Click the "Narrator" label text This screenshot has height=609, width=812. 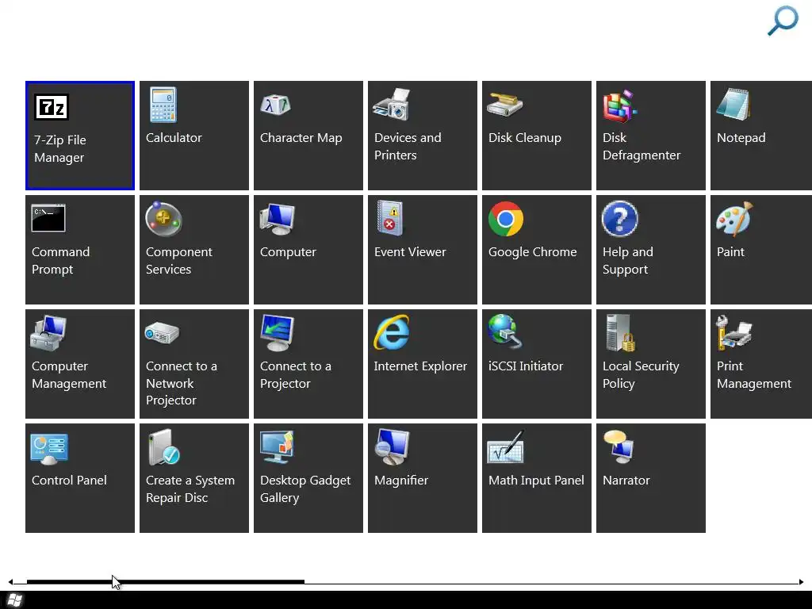(626, 480)
